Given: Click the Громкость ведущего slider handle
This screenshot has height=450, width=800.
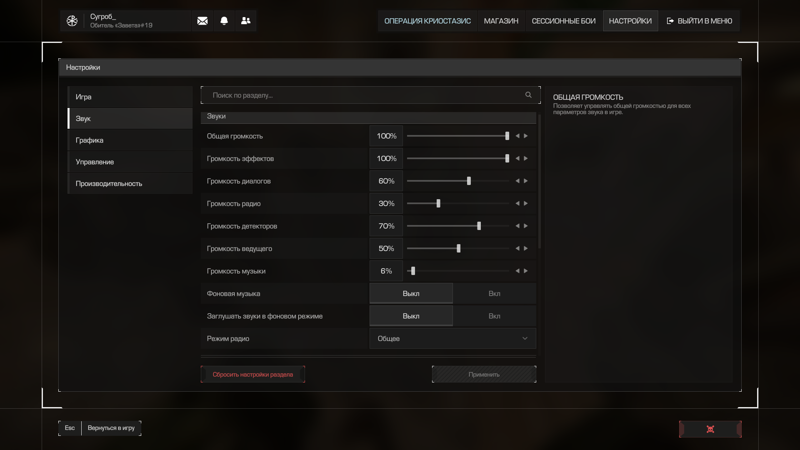Looking at the screenshot, I should pos(458,248).
